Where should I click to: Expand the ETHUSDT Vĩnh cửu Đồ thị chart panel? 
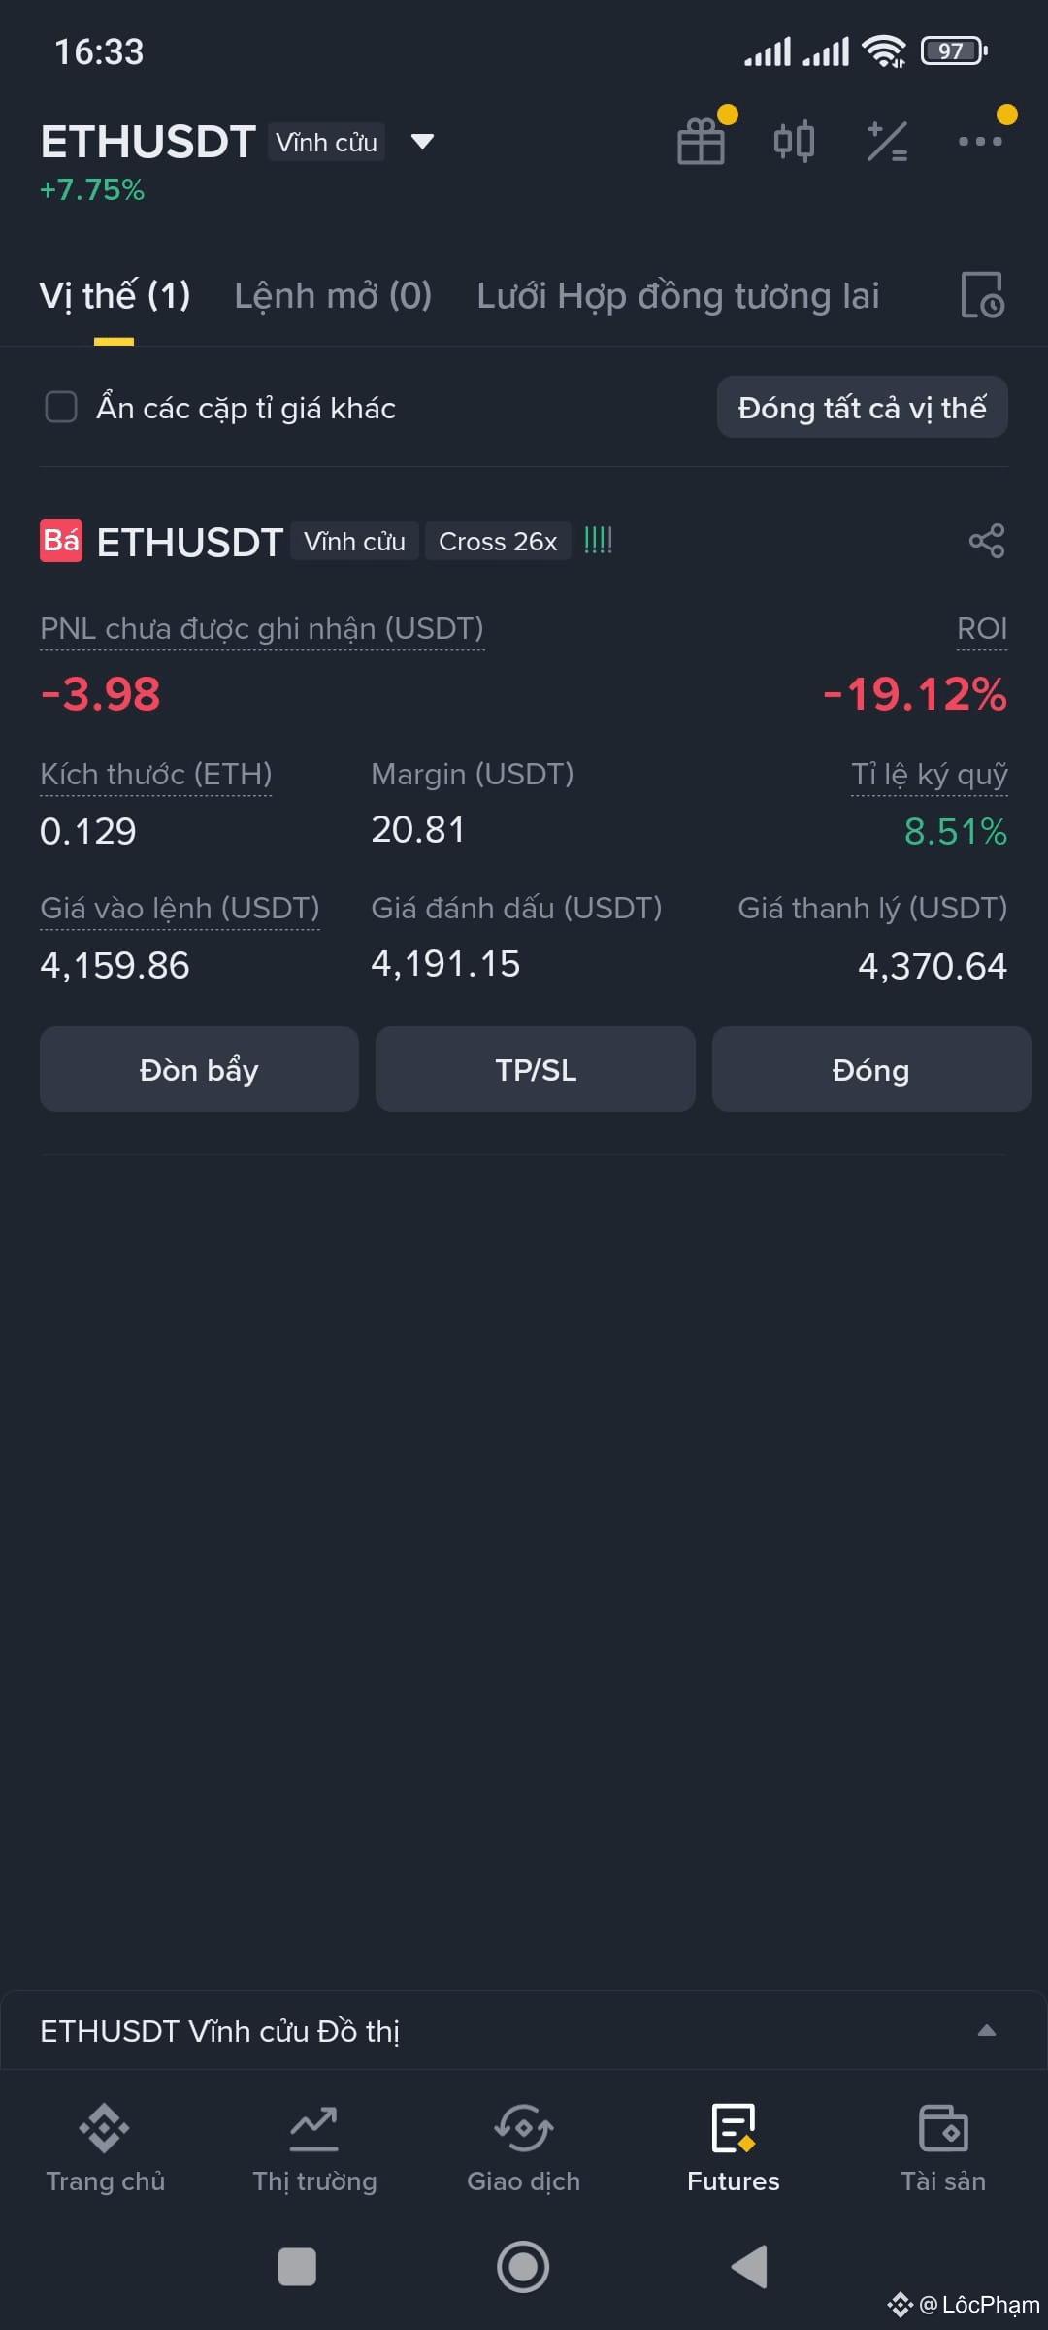[x=524, y=2030]
